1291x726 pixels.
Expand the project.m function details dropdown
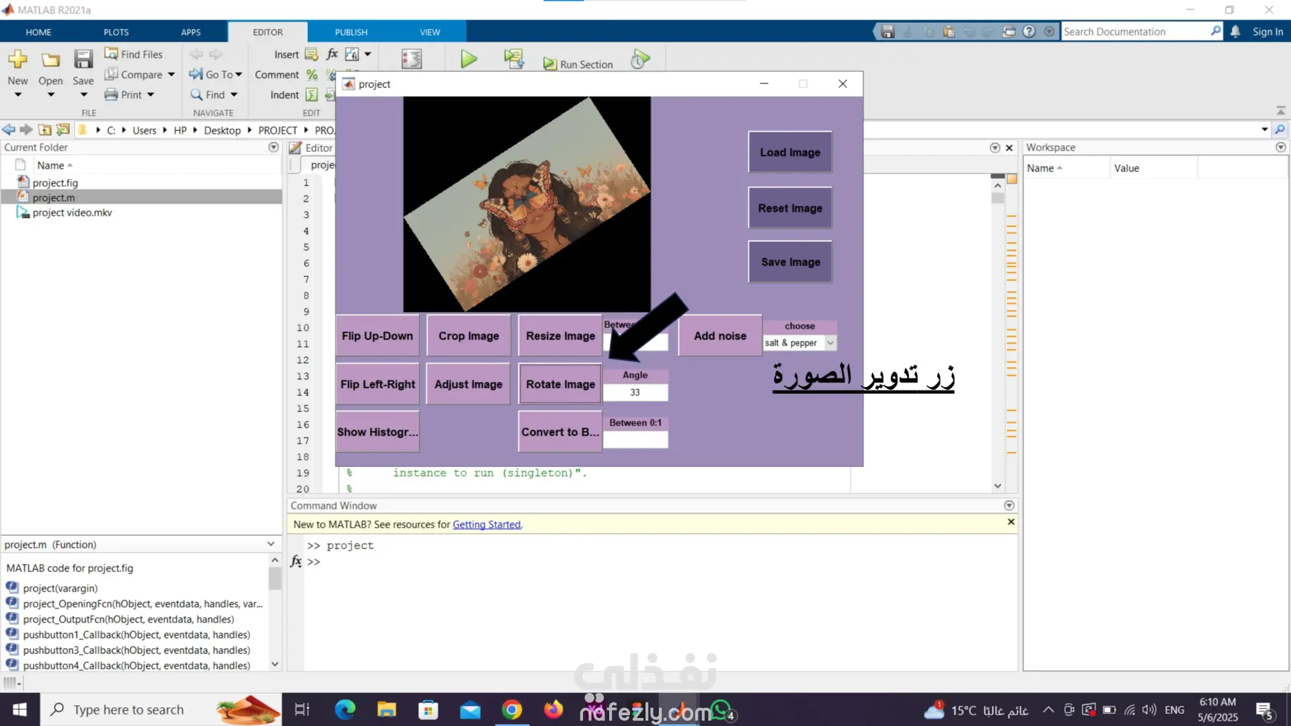pyautogui.click(x=271, y=544)
